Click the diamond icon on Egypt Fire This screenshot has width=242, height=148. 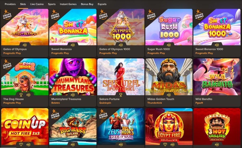[165, 145]
